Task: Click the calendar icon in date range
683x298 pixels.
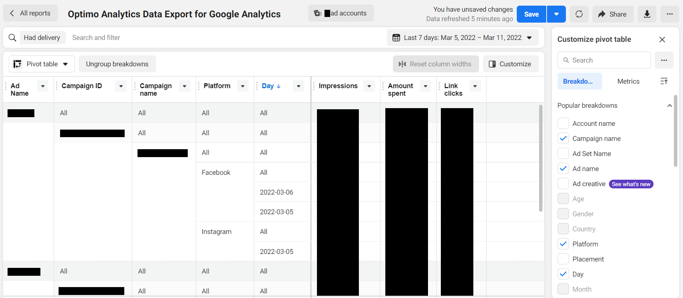Action: [396, 38]
